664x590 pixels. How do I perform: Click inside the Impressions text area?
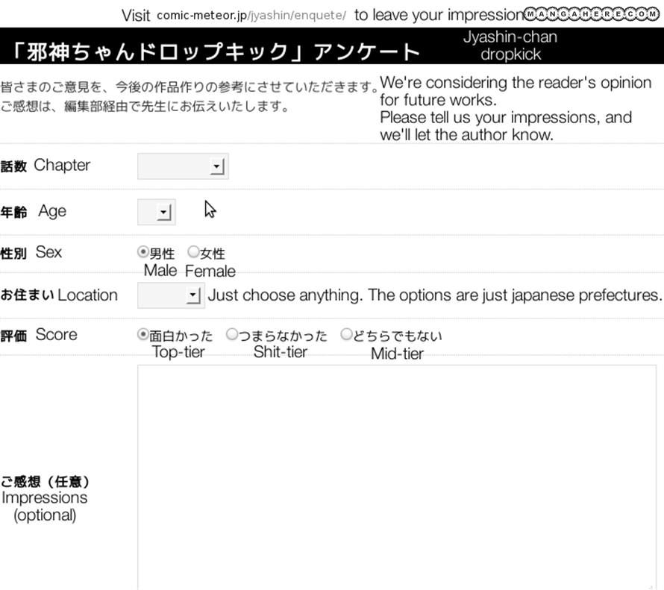tap(396, 476)
